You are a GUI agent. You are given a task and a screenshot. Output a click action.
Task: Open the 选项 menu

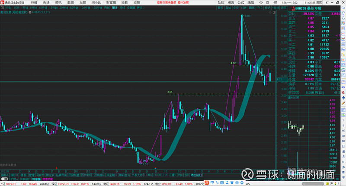pos(251,3)
